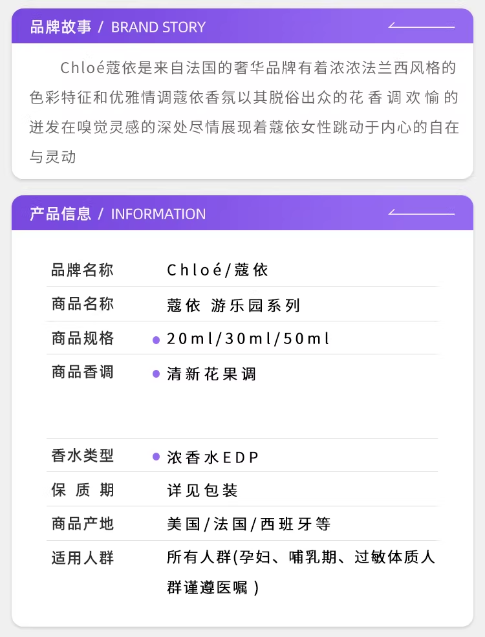Image resolution: width=485 pixels, height=637 pixels.
Task: Click the 香水类型 row label
Action: 82,455
